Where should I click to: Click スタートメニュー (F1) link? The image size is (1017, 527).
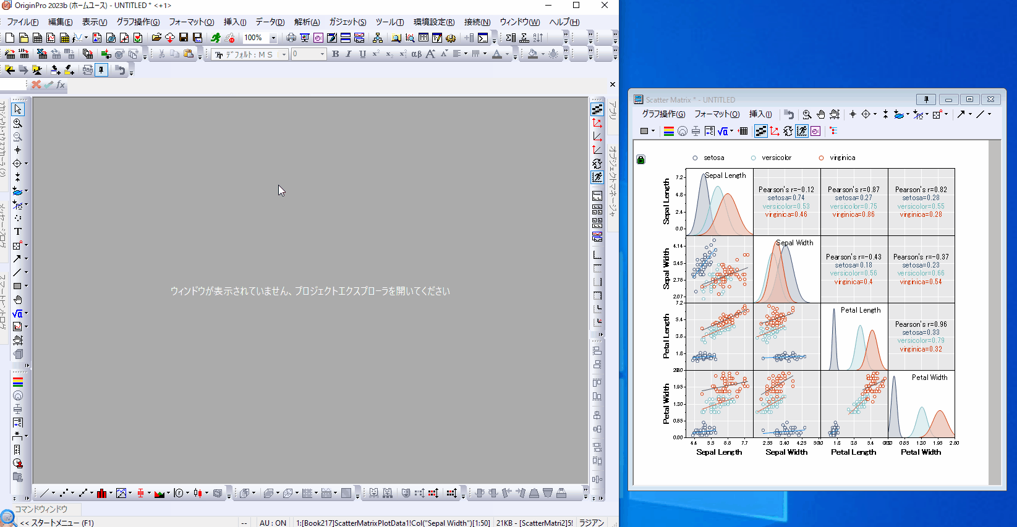(x=57, y=523)
